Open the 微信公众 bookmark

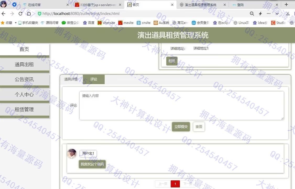point(71,23)
